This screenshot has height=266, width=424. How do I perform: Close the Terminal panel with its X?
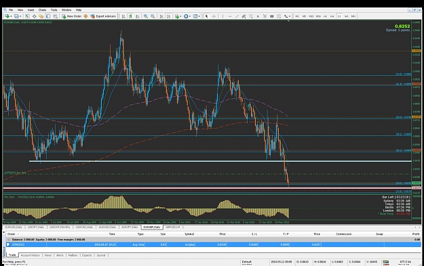(4, 232)
